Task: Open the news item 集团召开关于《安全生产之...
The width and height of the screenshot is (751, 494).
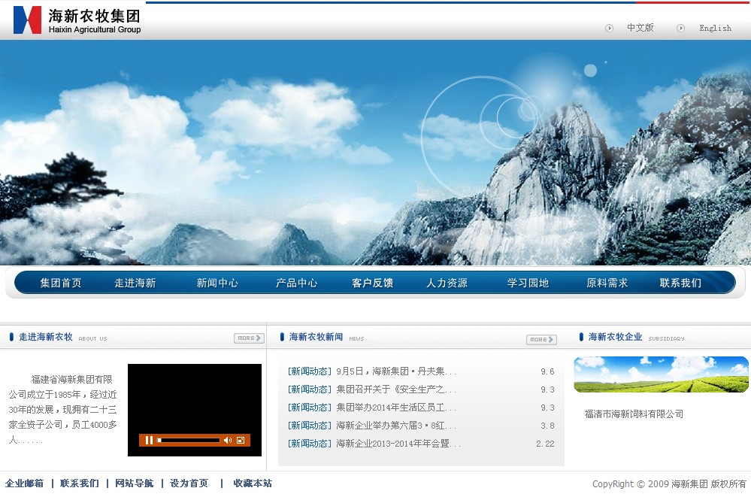Action: click(x=396, y=389)
